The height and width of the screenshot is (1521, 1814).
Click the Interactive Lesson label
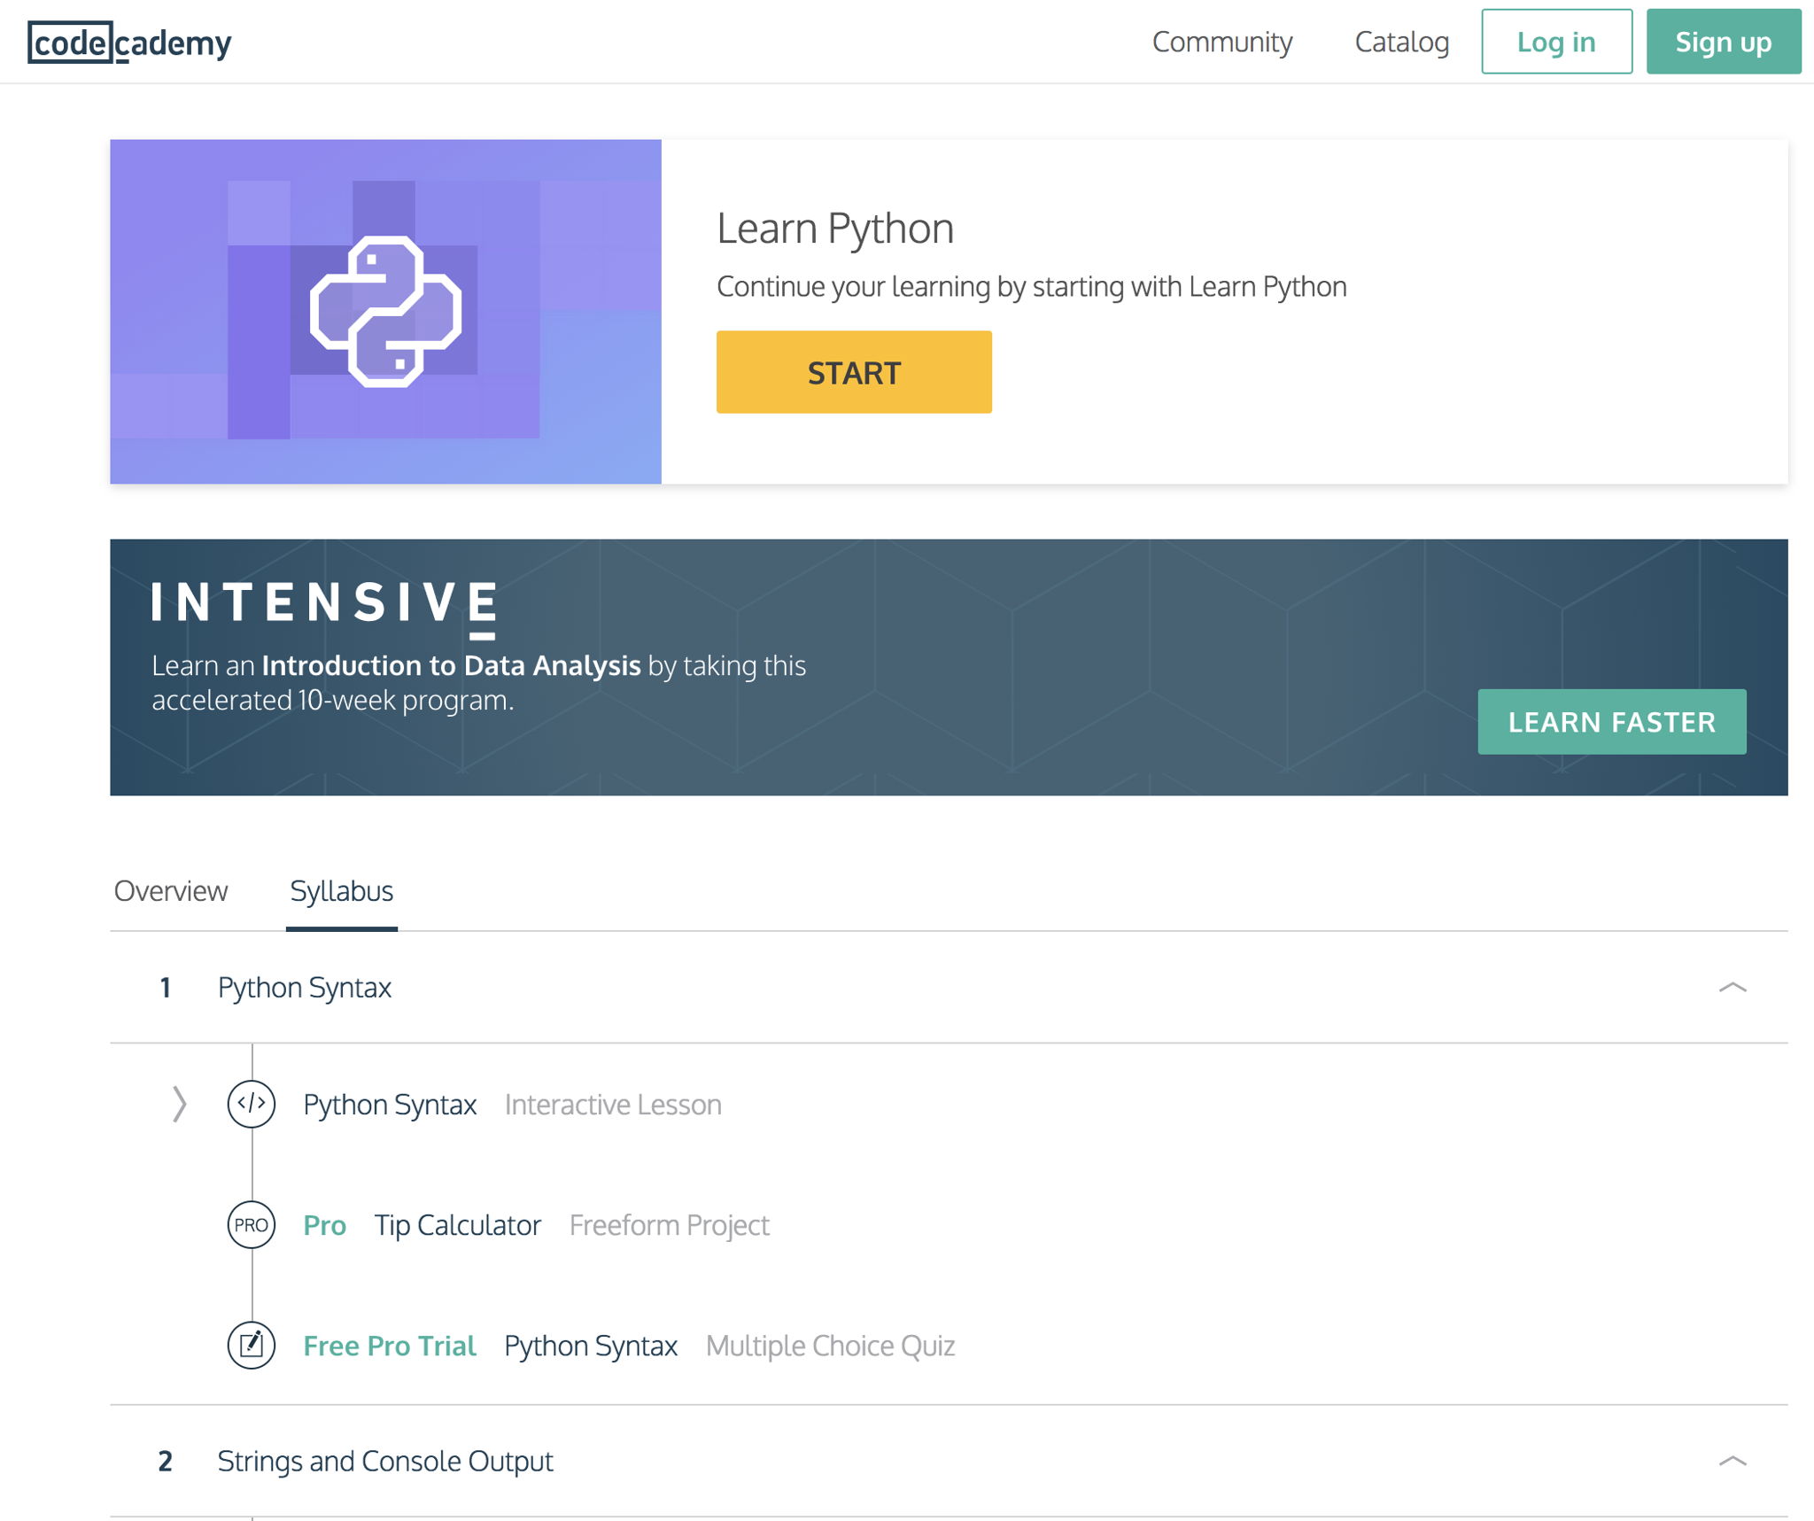[x=613, y=1105]
